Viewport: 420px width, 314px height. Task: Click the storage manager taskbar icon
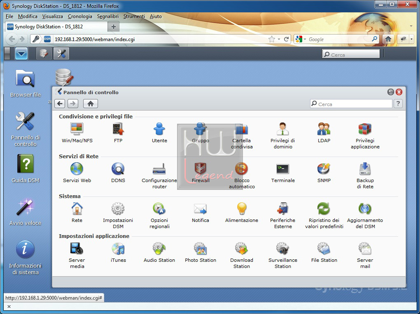pyautogui.click(x=44, y=54)
